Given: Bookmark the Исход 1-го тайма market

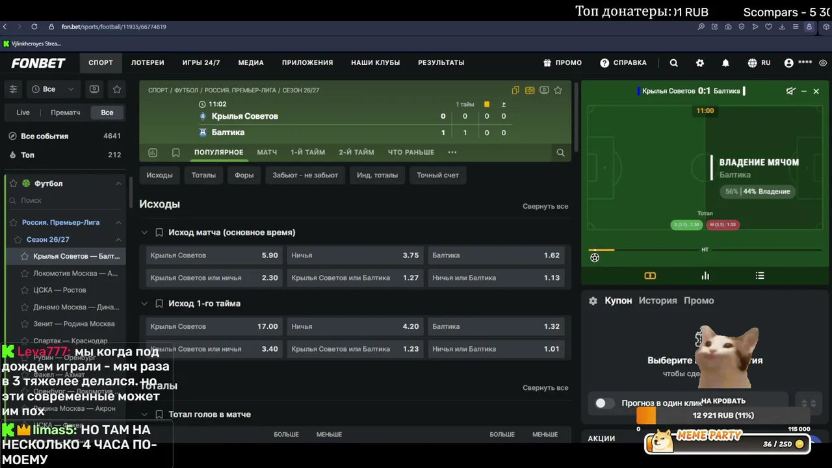Looking at the screenshot, I should [x=159, y=304].
